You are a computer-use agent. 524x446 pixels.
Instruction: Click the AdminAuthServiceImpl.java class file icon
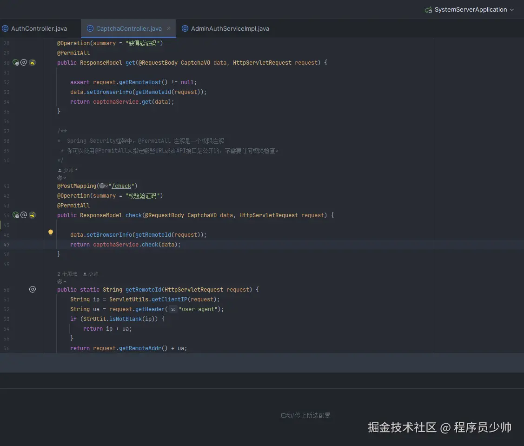(x=185, y=28)
